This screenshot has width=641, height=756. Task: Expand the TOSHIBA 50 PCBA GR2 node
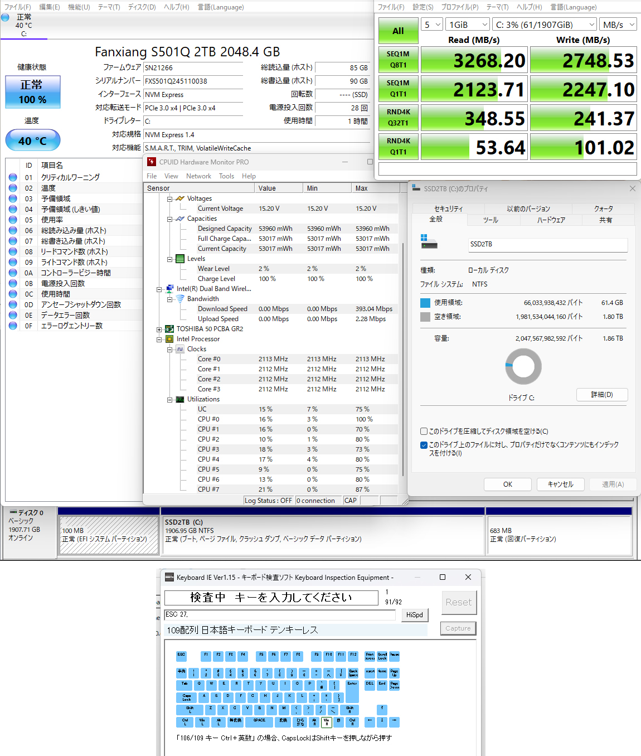click(x=159, y=329)
